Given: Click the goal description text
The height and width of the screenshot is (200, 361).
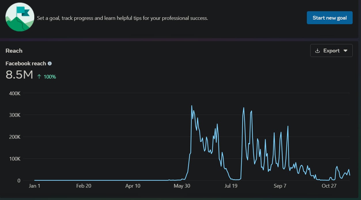Looking at the screenshot, I should click(122, 18).
